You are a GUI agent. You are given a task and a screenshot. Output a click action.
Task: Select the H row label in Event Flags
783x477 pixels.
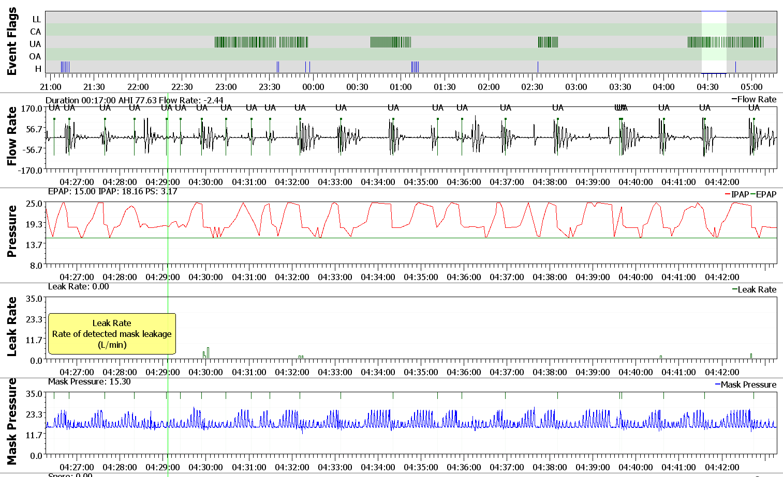[38, 69]
